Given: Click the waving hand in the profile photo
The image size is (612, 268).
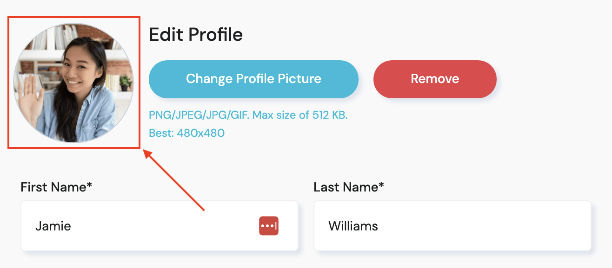Looking at the screenshot, I should (32, 90).
